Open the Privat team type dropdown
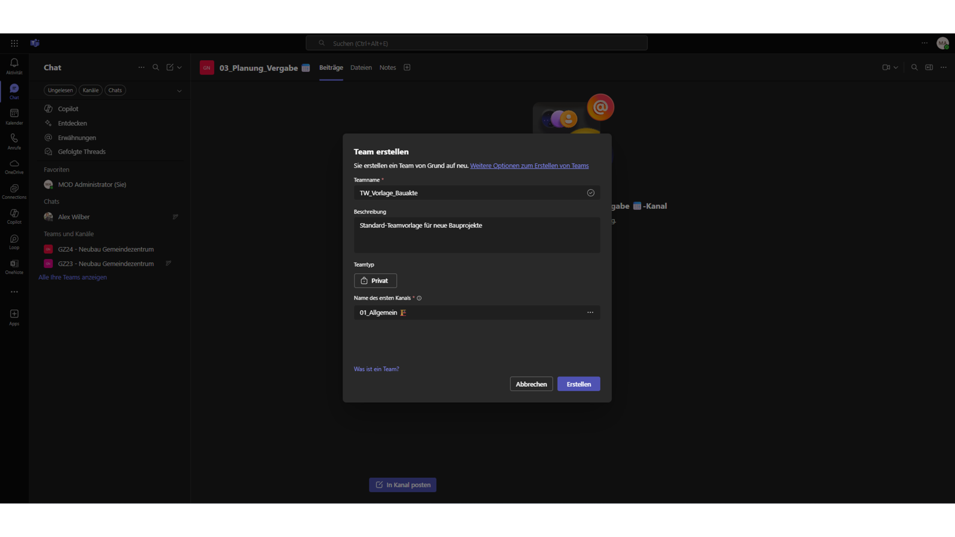 375,280
